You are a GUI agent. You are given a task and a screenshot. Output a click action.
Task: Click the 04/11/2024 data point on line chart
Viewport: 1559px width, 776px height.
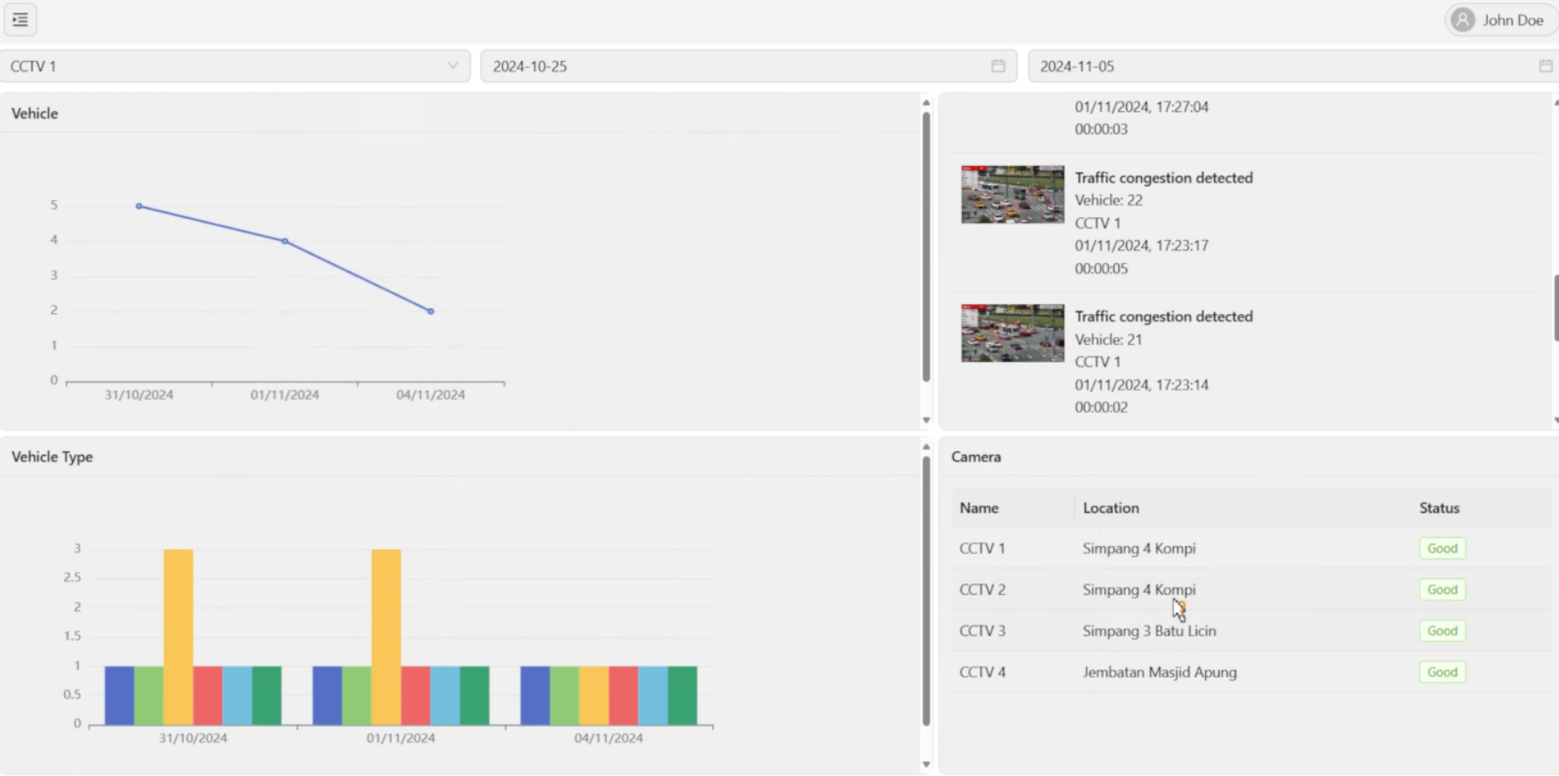pyautogui.click(x=431, y=311)
